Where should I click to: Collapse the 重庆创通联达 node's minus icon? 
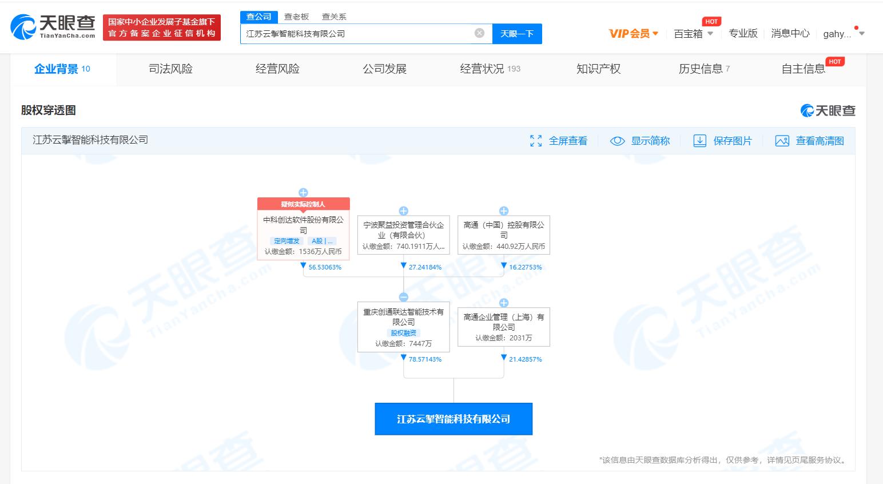(x=403, y=297)
